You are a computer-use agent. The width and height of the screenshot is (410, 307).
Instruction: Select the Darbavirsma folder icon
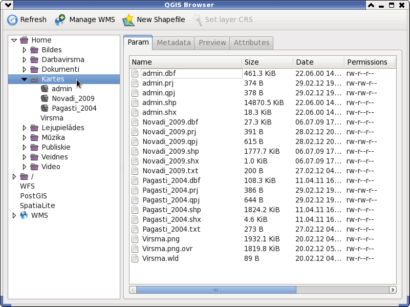pos(34,59)
